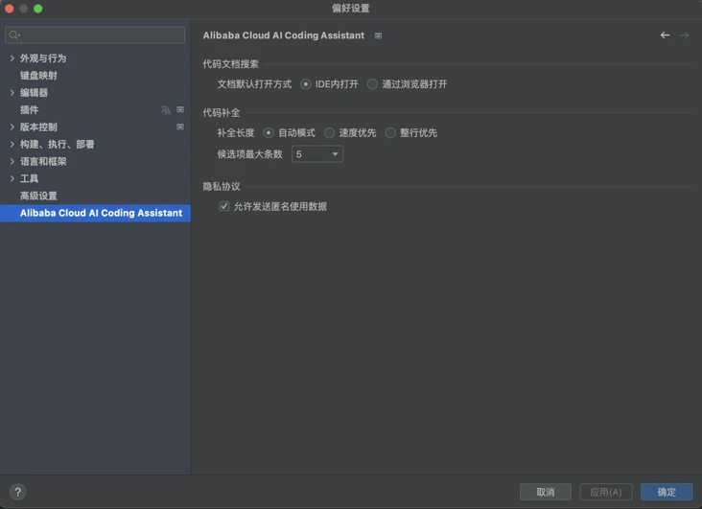Click the 代码补全 section heading
Screen dimensions: 702x509
click(x=222, y=113)
